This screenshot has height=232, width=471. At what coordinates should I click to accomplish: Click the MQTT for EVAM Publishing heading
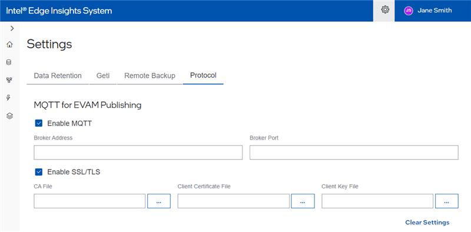88,105
